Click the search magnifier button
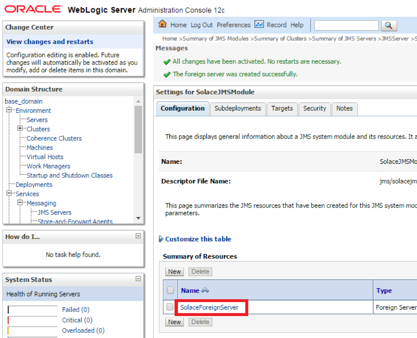The image size is (417, 338). [388, 26]
